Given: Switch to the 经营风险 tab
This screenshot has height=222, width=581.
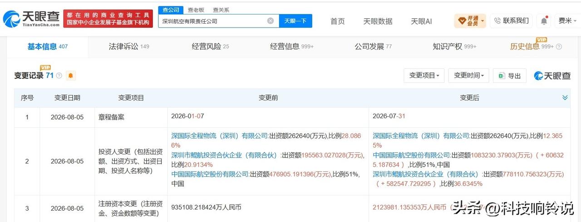Looking at the screenshot, I should tap(210, 46).
